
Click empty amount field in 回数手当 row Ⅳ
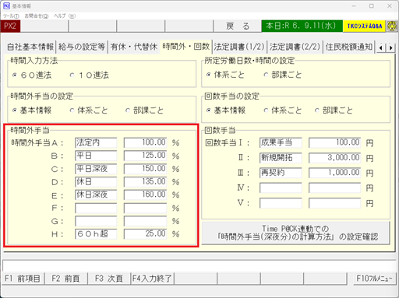[x=335, y=188]
